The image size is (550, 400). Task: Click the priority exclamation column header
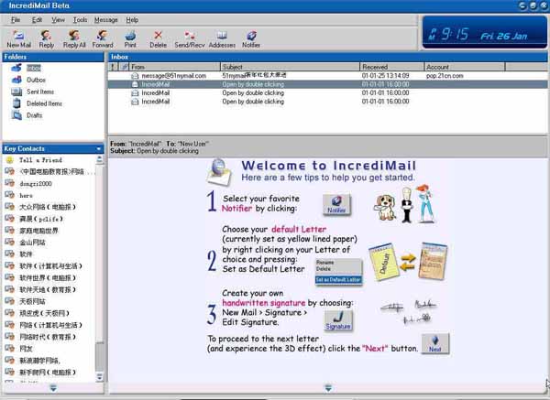113,67
